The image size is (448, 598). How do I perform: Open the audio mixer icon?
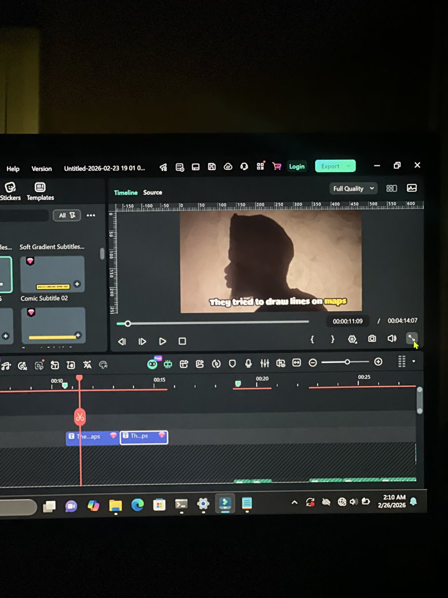pos(264,363)
